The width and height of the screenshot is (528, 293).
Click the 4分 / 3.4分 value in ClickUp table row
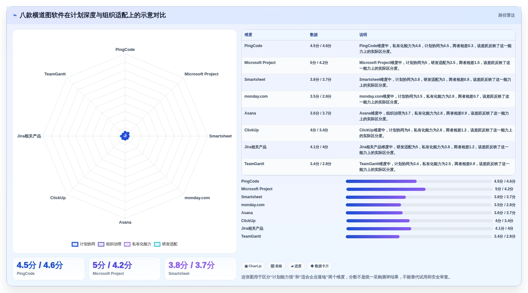319,130
